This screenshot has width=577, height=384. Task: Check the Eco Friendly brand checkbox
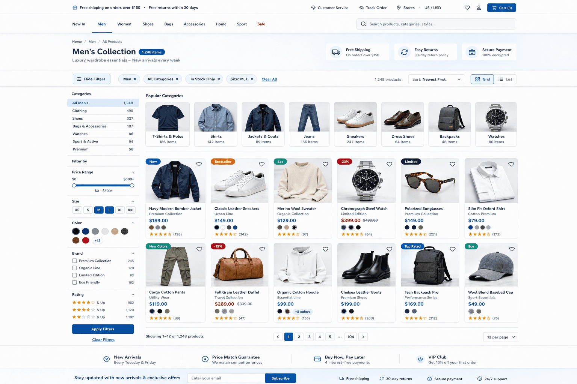click(74, 282)
